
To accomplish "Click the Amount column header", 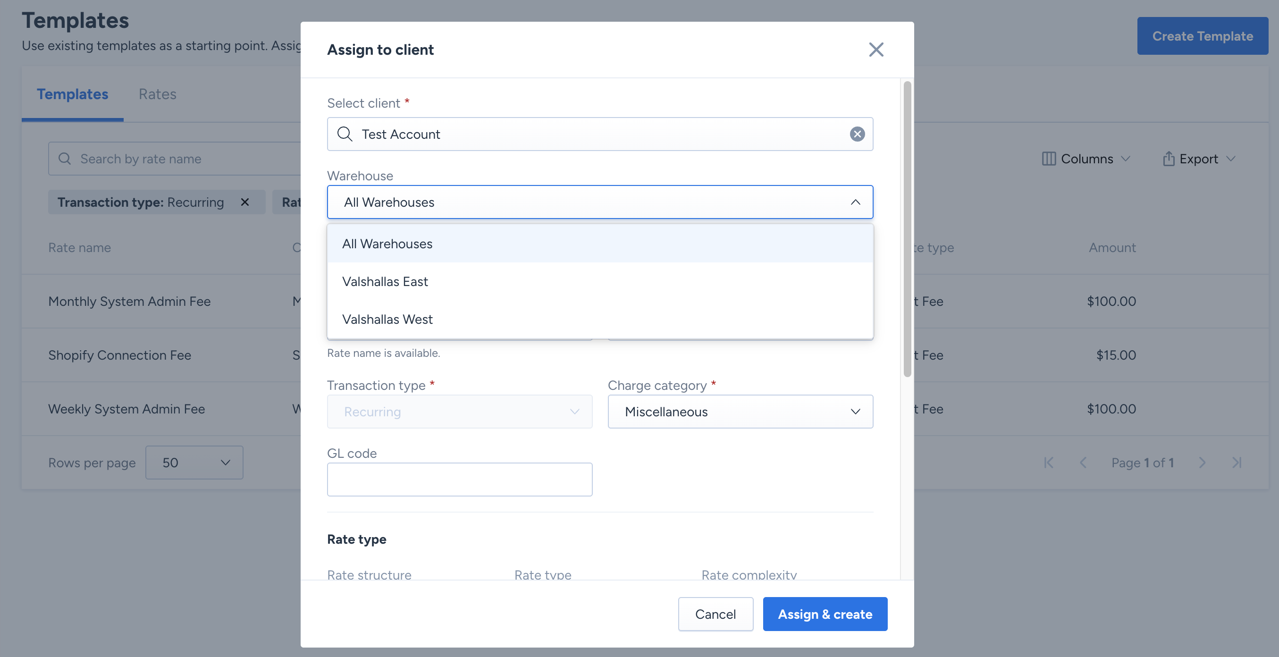I will tap(1112, 247).
